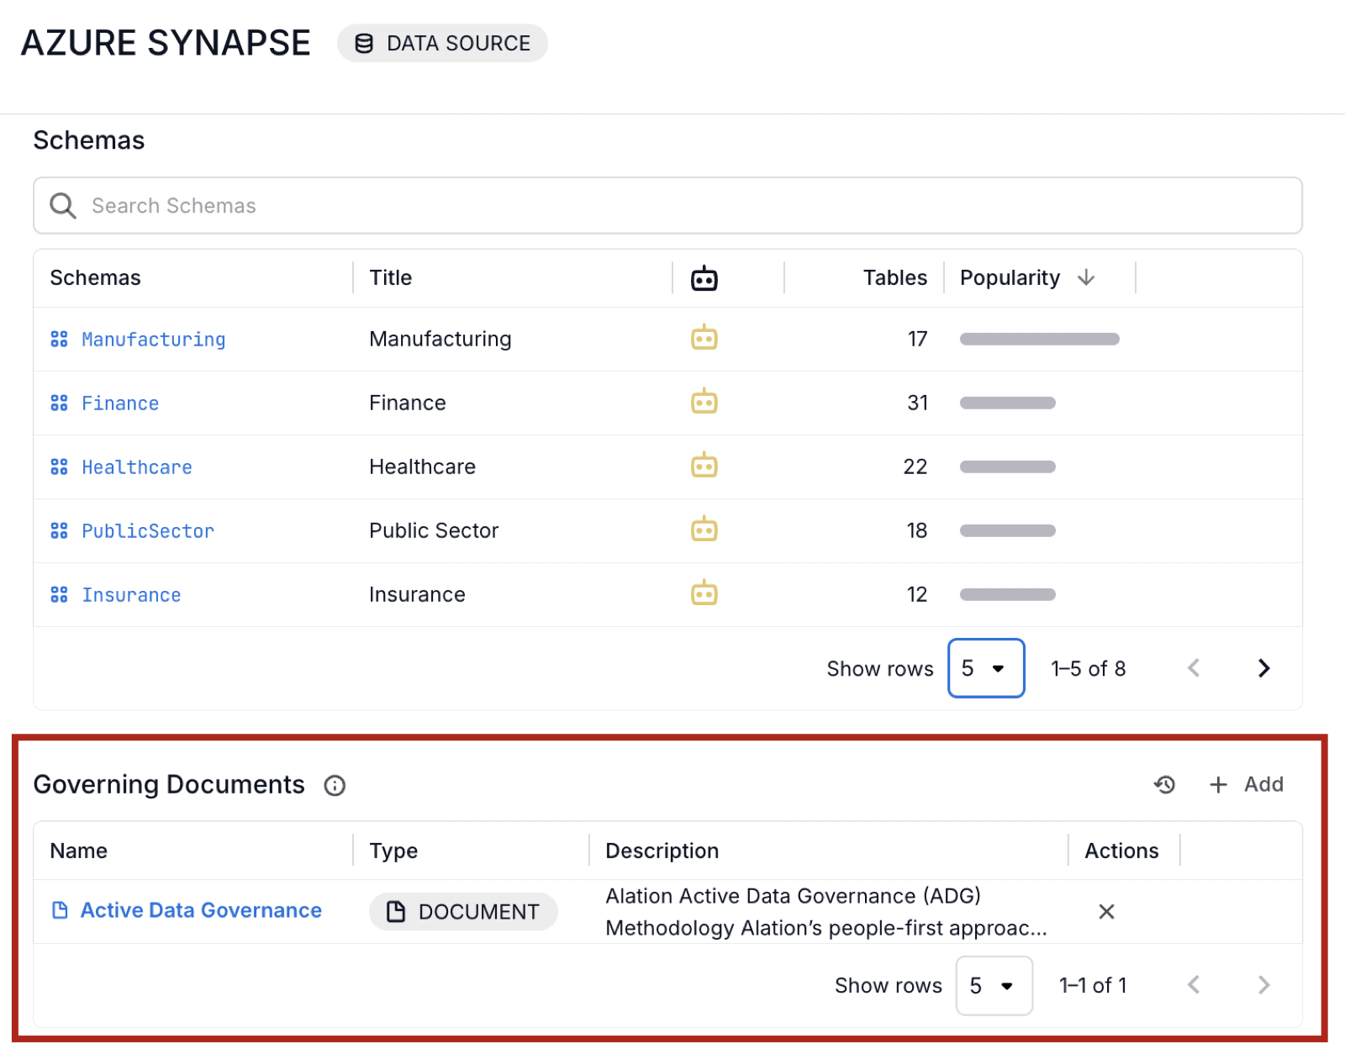
Task: Click the Manufacturing schema grid icon
Action: click(x=59, y=340)
